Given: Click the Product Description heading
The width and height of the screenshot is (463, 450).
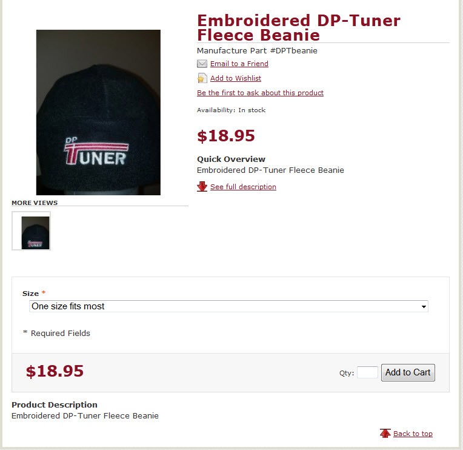Looking at the screenshot, I should click(55, 405).
